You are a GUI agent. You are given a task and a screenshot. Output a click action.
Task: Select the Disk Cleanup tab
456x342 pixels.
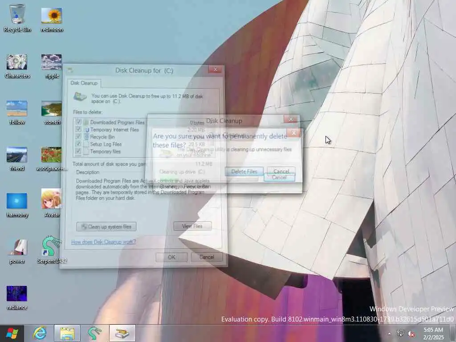pos(84,83)
